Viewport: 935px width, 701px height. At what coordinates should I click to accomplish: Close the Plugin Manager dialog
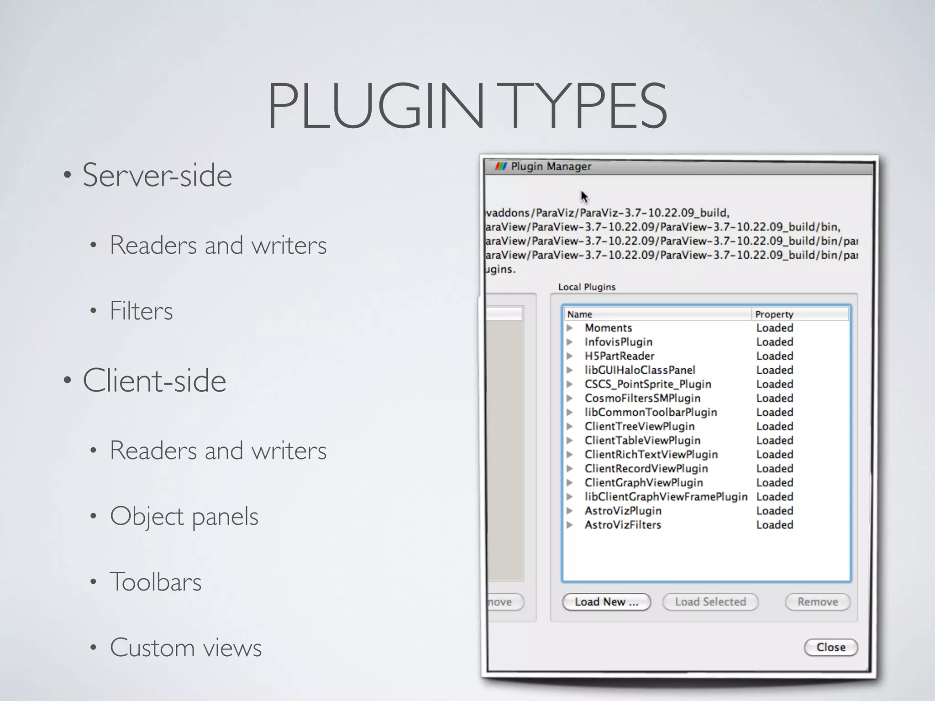point(831,647)
